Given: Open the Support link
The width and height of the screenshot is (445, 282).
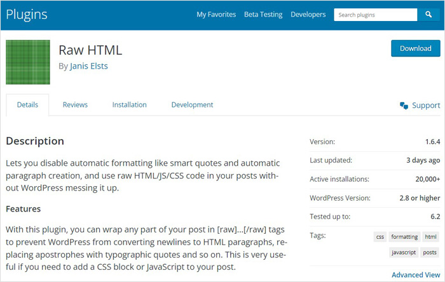Looking at the screenshot, I should pyautogui.click(x=426, y=105).
